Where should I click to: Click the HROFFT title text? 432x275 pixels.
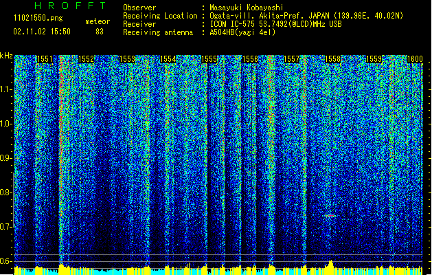[x=71, y=5]
